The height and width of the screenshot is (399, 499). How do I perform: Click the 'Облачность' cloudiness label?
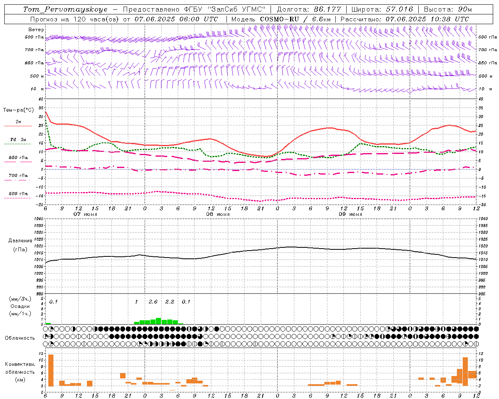pyautogui.click(x=20, y=338)
